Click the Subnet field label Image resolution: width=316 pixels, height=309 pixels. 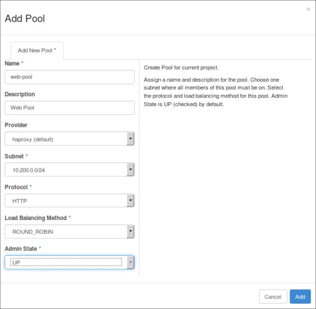tap(14, 156)
